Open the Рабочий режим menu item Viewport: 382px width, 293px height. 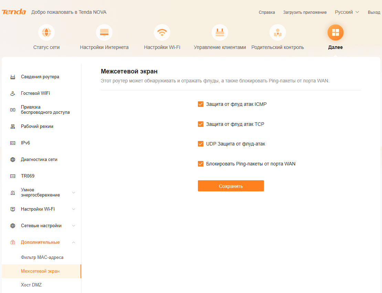point(37,127)
